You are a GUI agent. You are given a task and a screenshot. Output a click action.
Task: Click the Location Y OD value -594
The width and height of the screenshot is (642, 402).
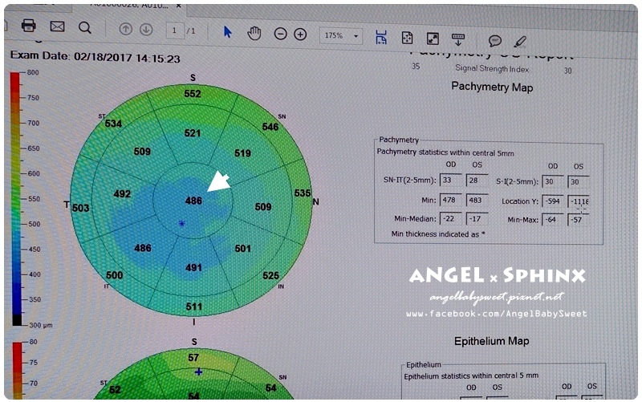click(553, 201)
